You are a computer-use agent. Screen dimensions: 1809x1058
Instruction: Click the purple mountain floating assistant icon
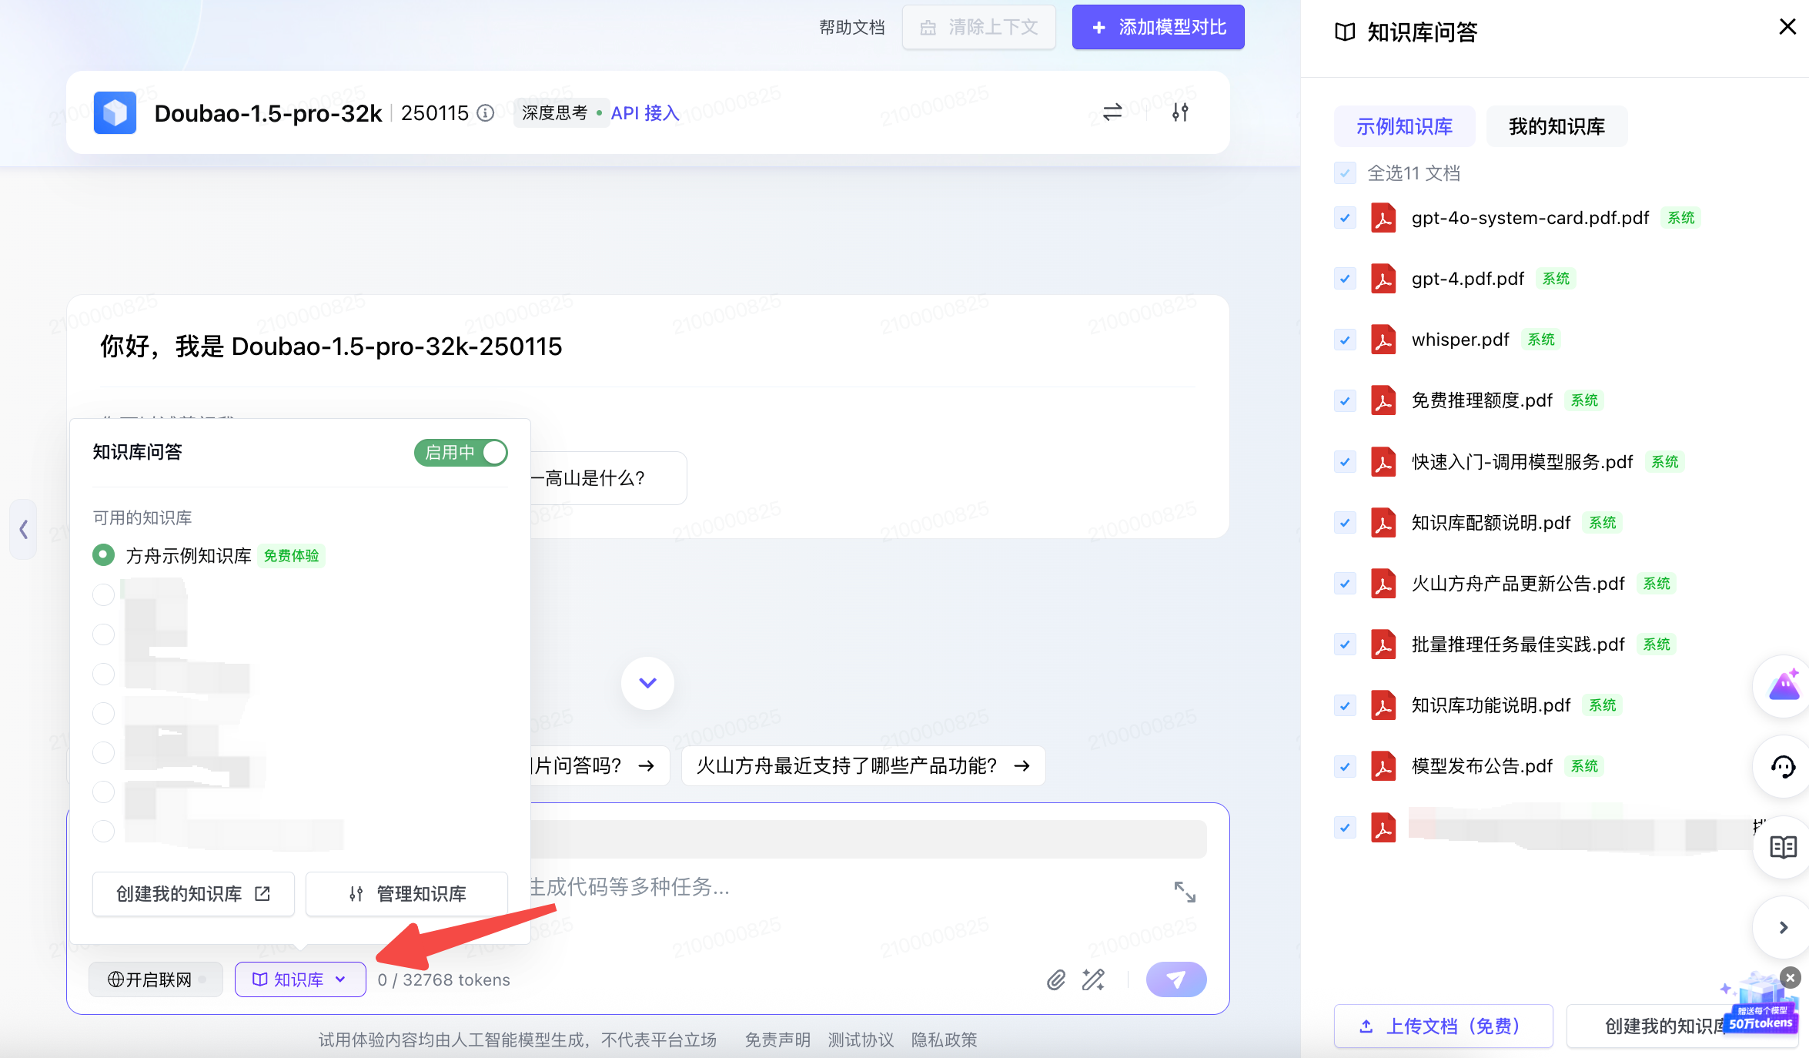click(x=1783, y=686)
